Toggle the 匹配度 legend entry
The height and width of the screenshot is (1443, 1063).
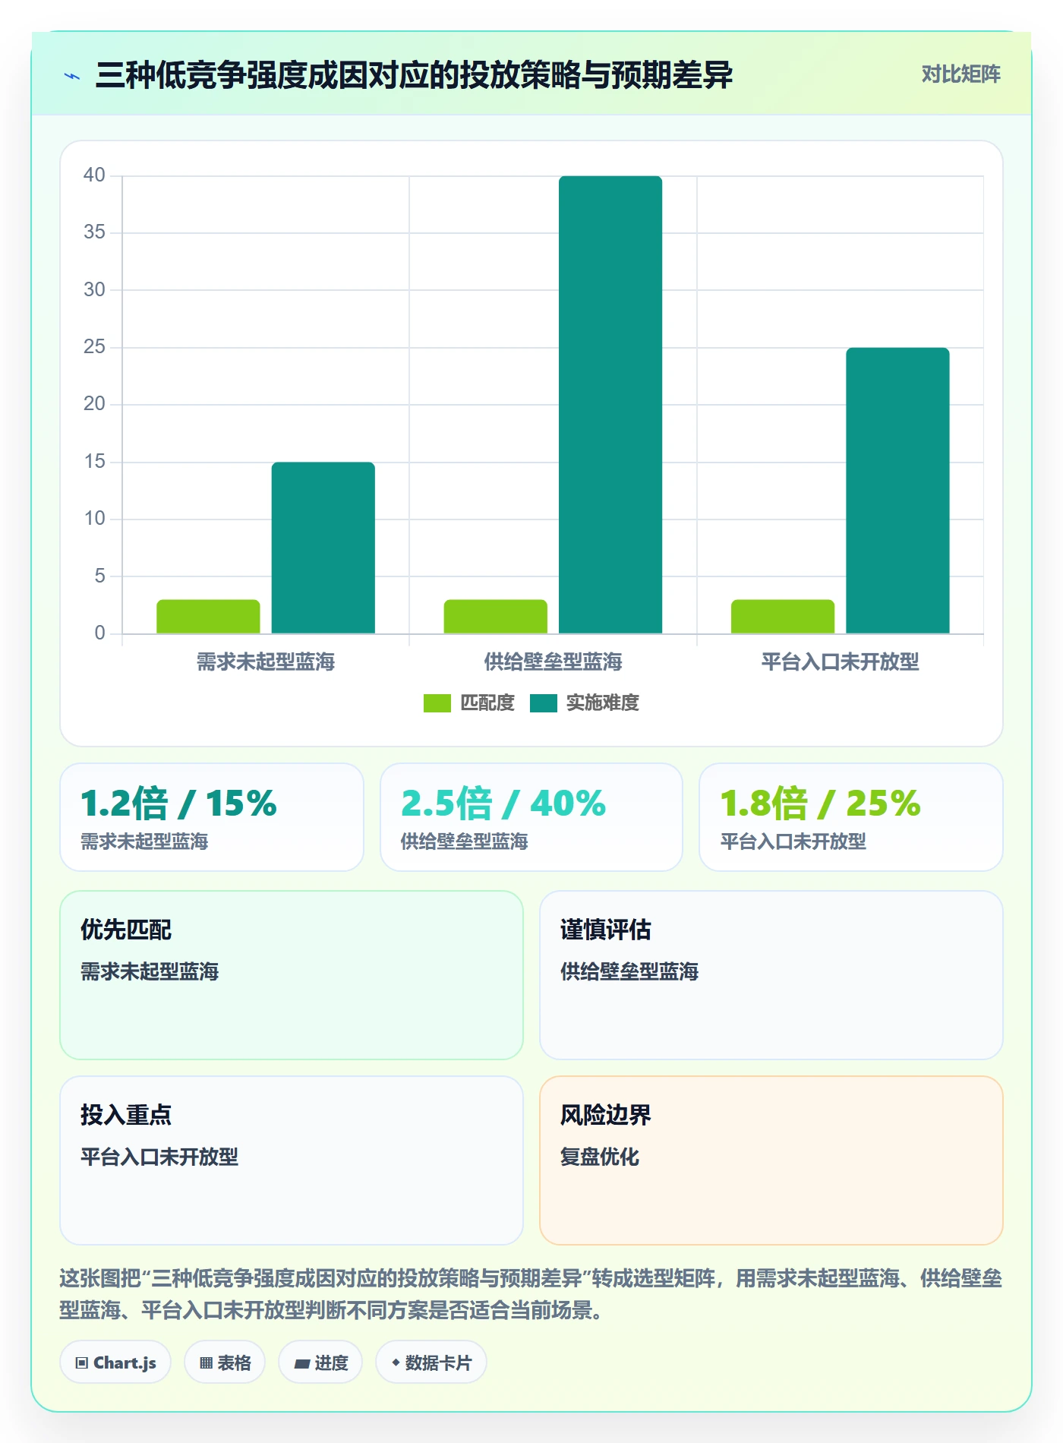[469, 703]
